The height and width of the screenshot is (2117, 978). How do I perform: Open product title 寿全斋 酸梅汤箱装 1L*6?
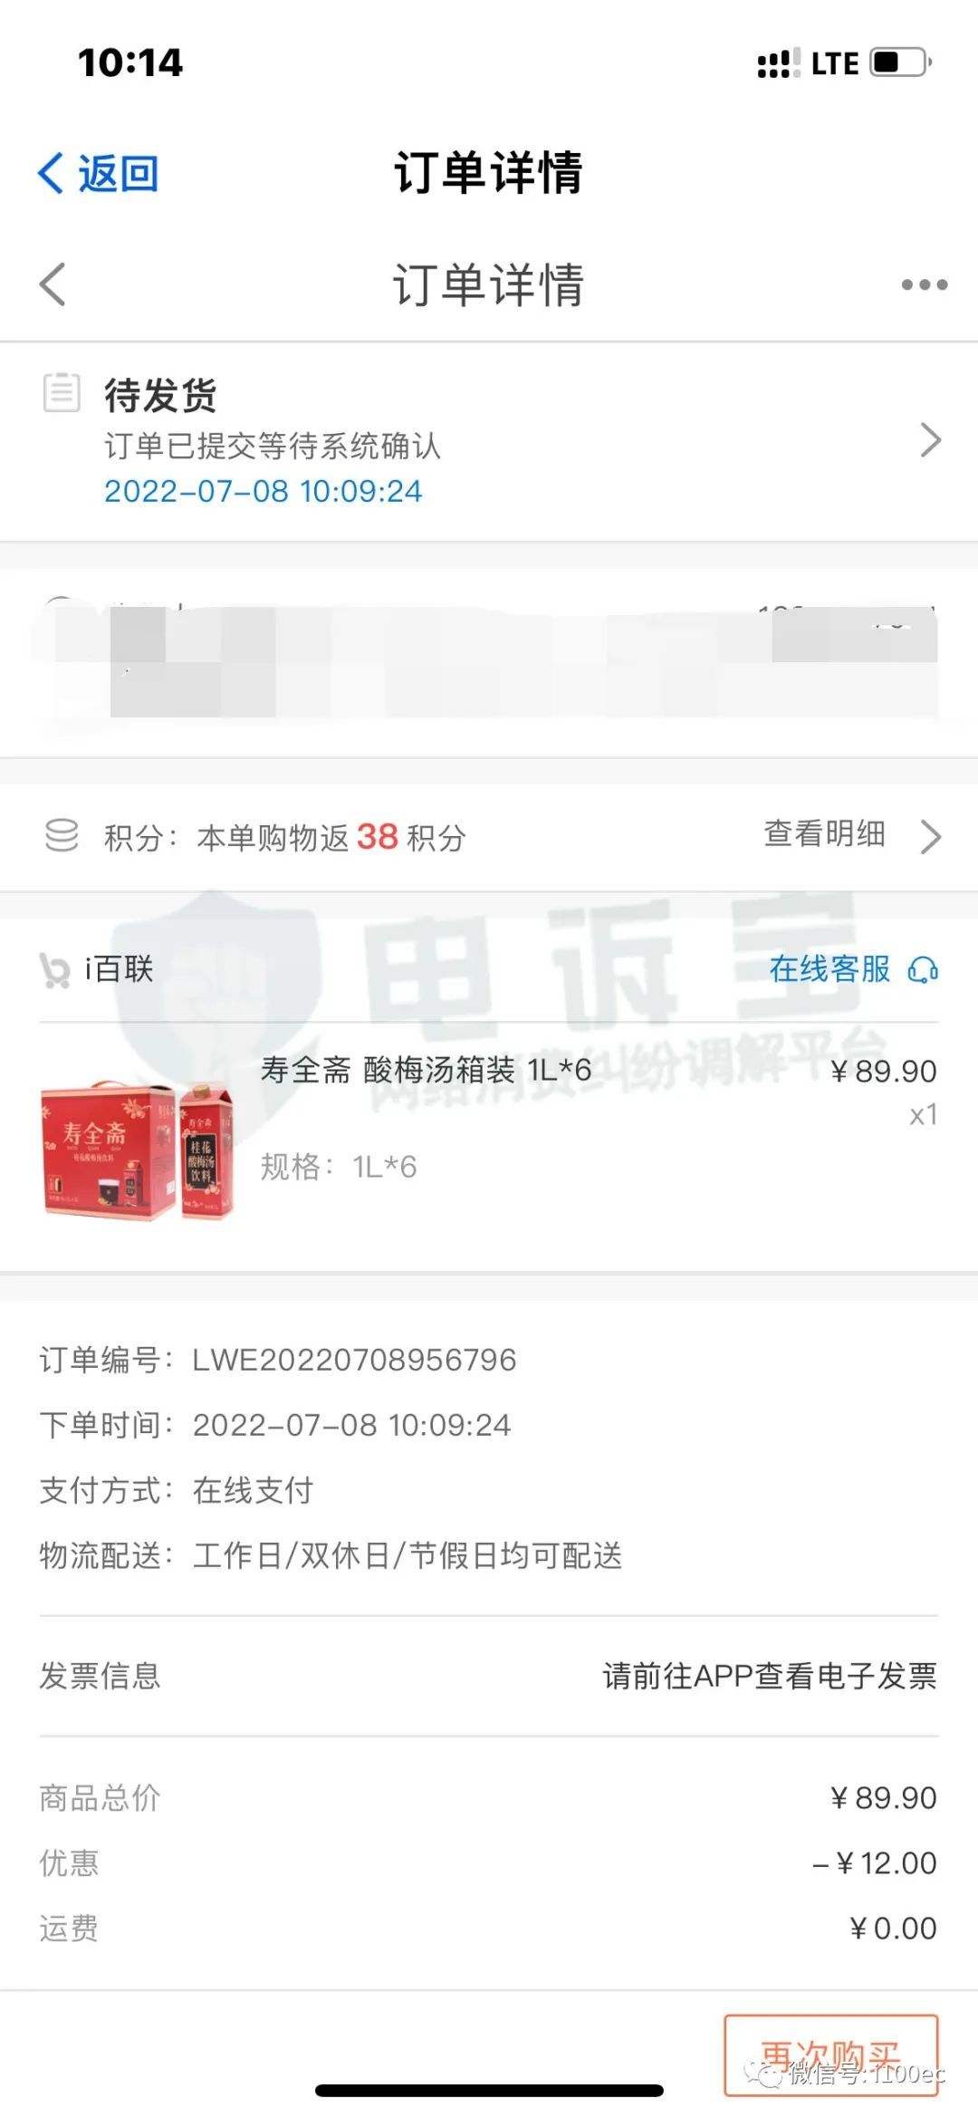426,1070
